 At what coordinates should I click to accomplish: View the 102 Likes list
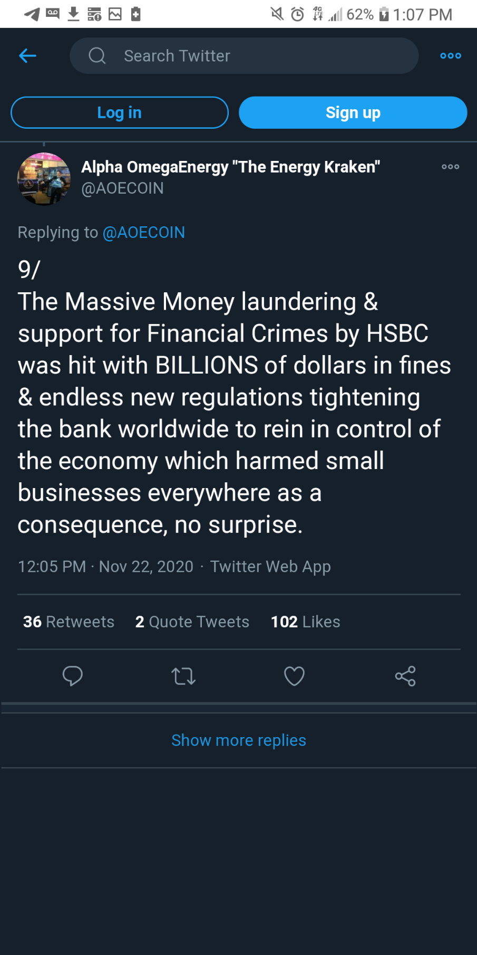click(x=305, y=622)
